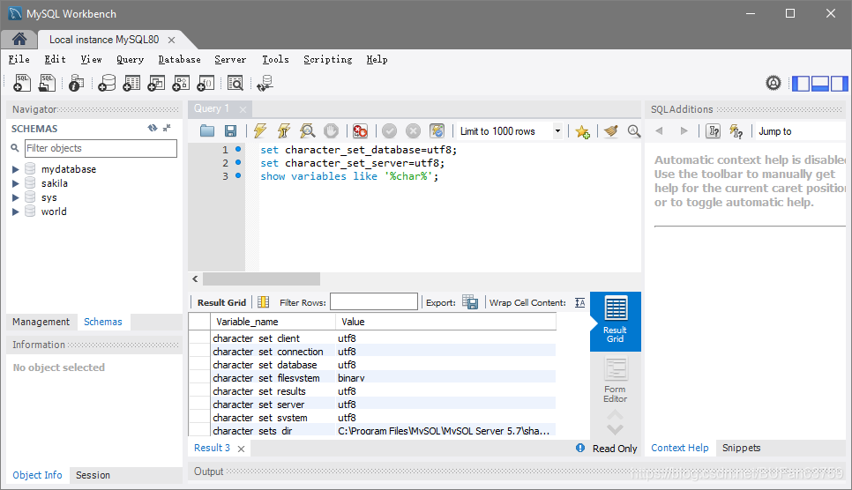Open SQL script file toolbar icon
The image size is (852, 490).
pos(48,83)
